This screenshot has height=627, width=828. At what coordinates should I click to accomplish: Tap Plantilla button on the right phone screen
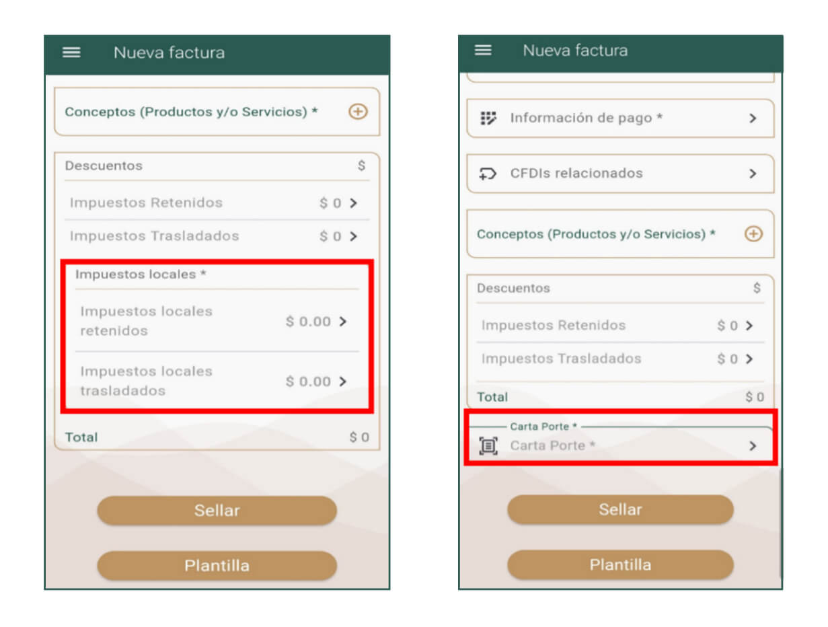[x=620, y=564]
